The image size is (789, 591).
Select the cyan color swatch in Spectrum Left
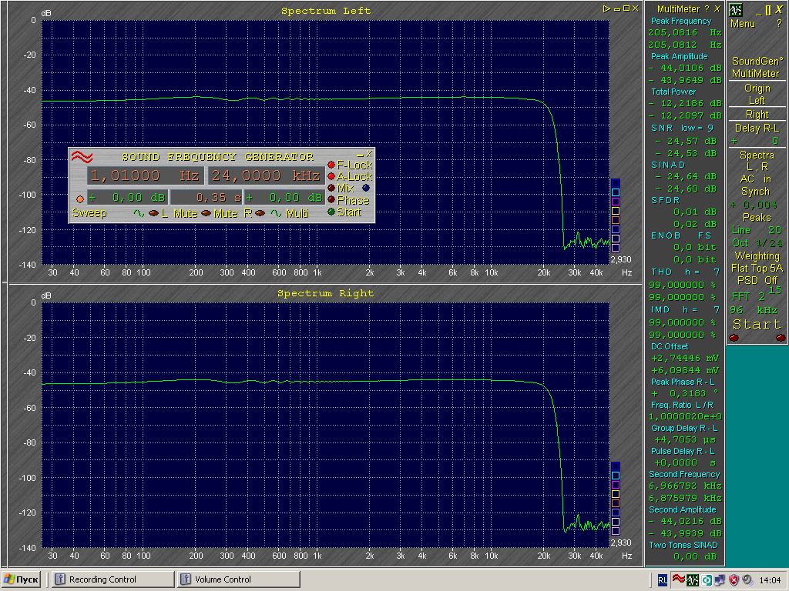pyautogui.click(x=615, y=192)
